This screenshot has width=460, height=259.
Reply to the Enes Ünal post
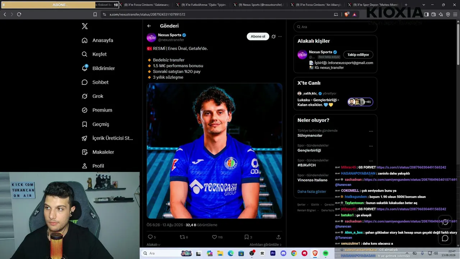click(152, 237)
